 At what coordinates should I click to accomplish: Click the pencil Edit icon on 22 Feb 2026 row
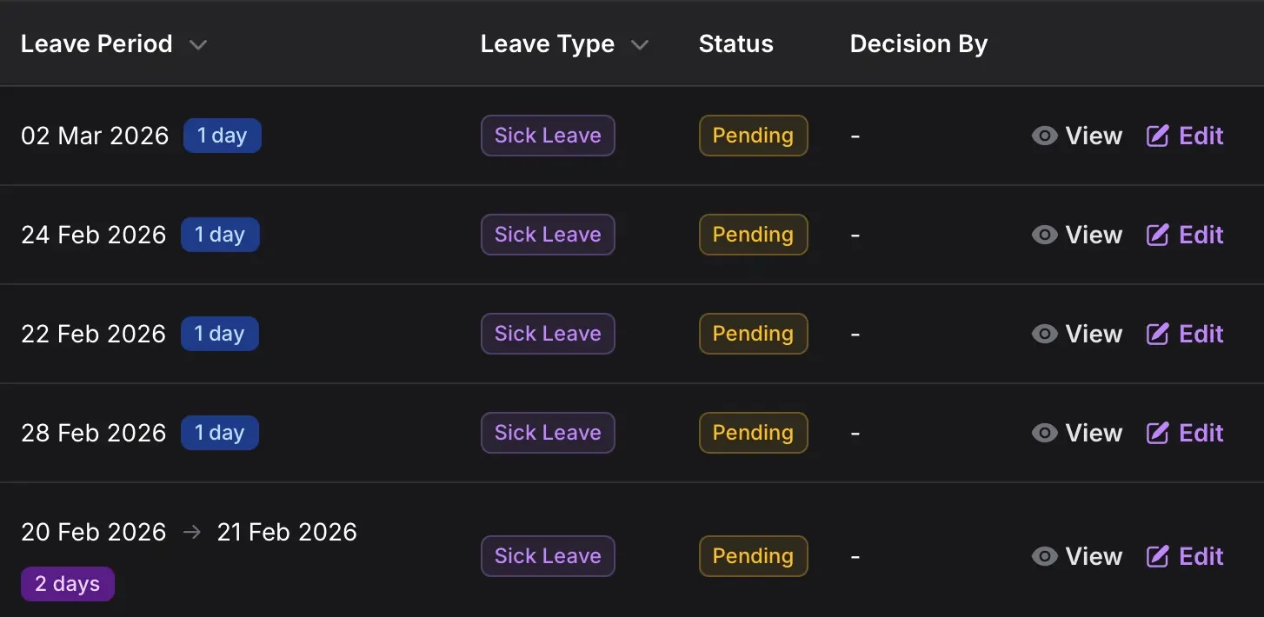(x=1158, y=334)
